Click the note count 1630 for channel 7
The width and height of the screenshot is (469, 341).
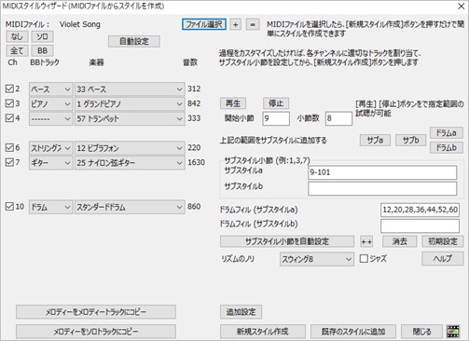click(196, 162)
